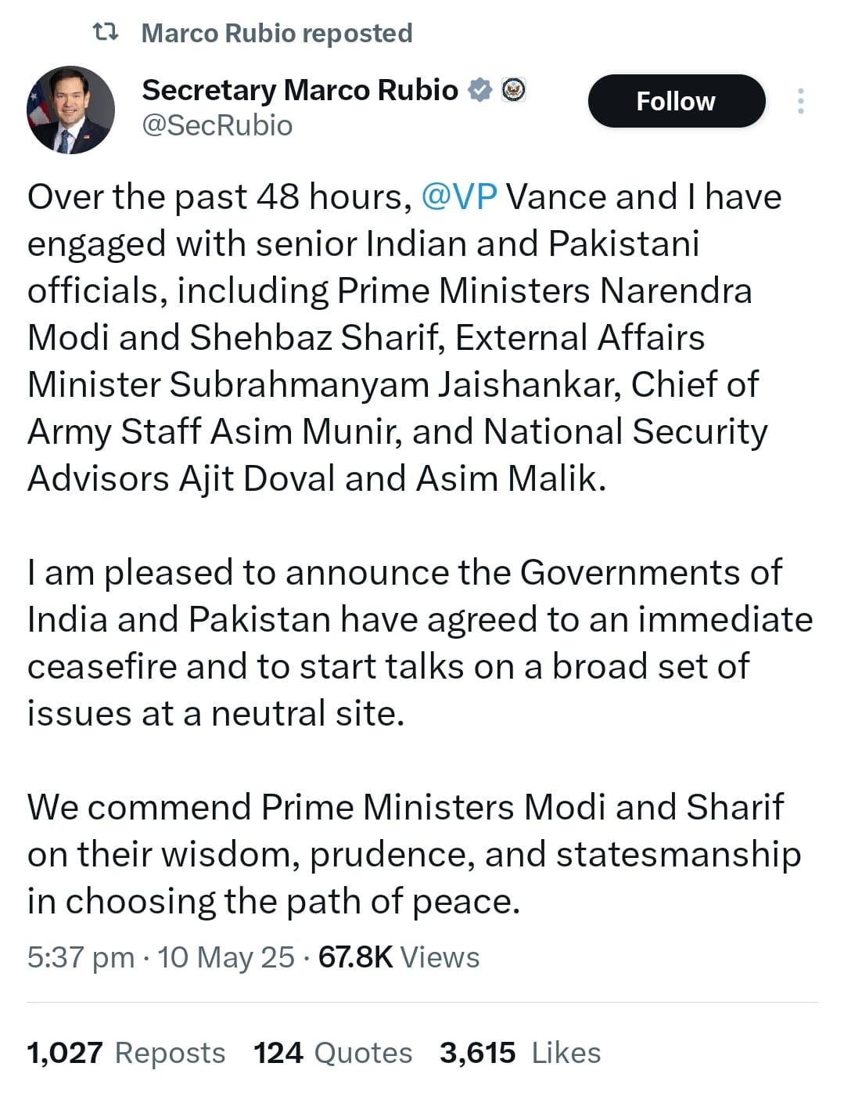View the 124 Quotes list
The image size is (844, 1099).
[332, 1053]
